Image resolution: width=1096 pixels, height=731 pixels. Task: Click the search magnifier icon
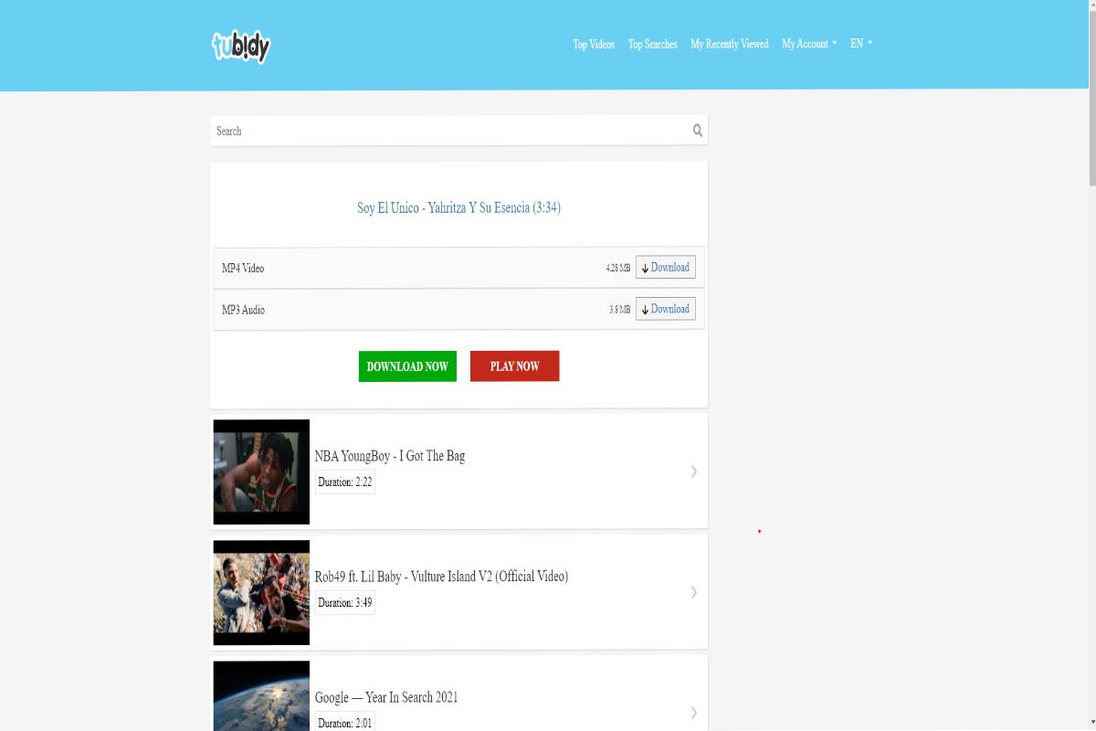(698, 131)
